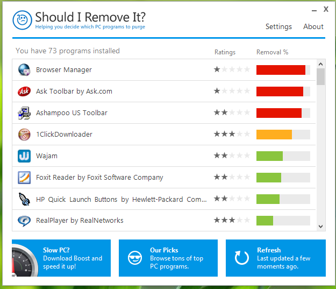Click the scroll up arrow of program list

(x=320, y=64)
